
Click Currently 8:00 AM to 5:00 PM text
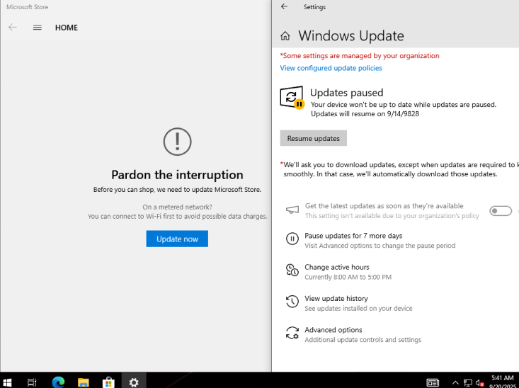(x=348, y=277)
